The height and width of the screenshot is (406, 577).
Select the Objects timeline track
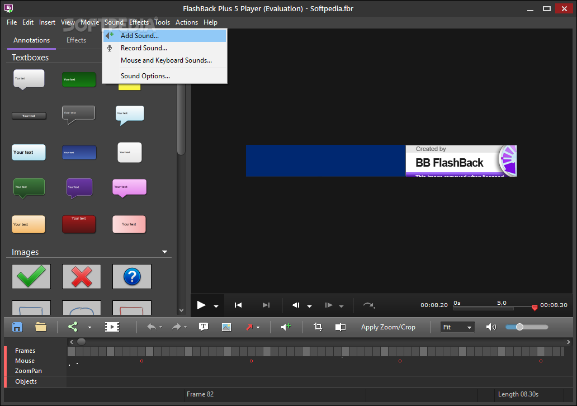[26, 381]
